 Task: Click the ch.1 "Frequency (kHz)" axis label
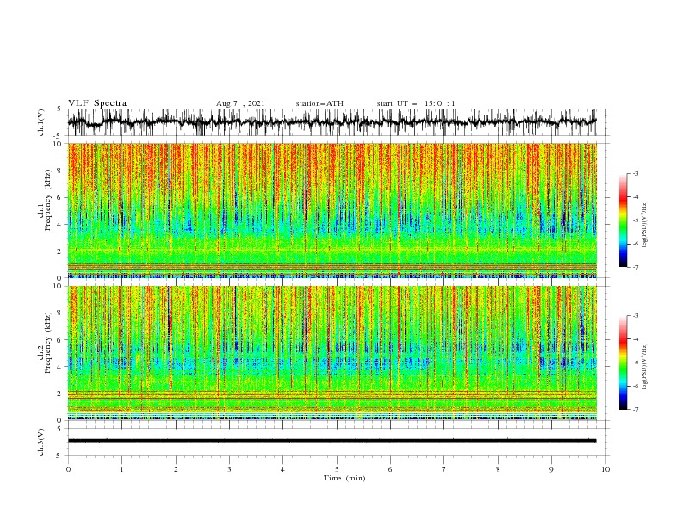pos(47,200)
